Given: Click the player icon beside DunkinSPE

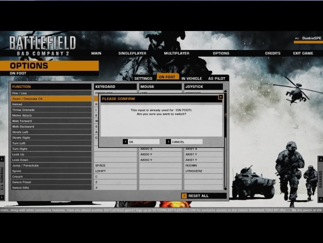Looking at the screenshot, I should click(297, 38).
